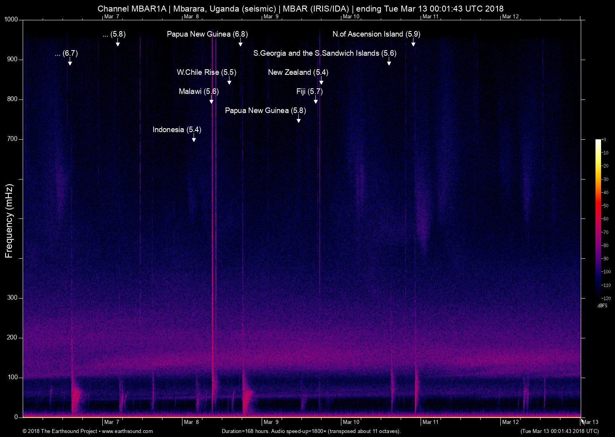This screenshot has width=615, height=437.
Task: Click the Papua New Guinea (5.8) label
Action: 265,110
